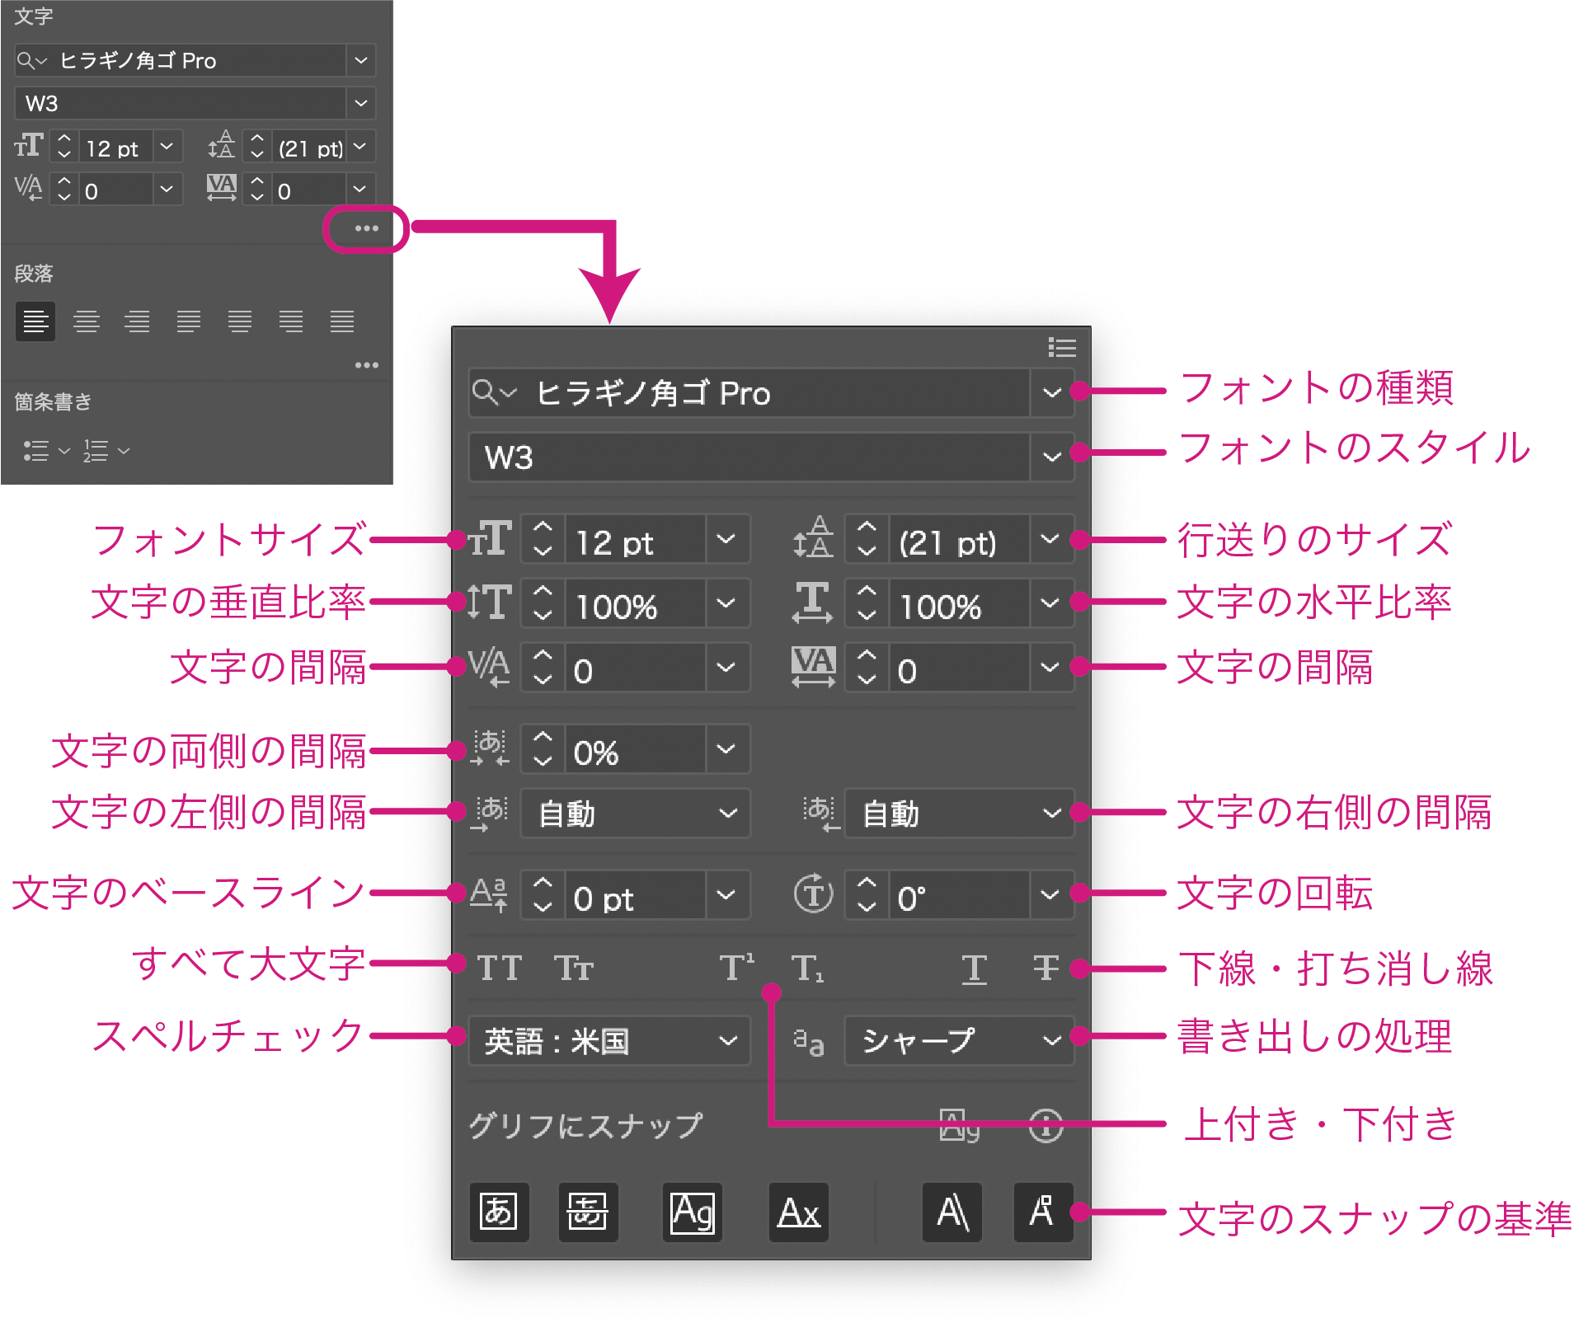Click the Snap to Glyph info icon
The width and height of the screenshot is (1574, 1318).
click(x=1045, y=1125)
